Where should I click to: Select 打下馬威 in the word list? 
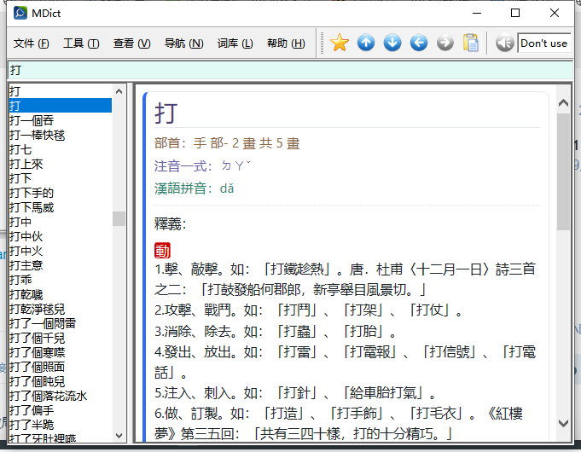pos(32,207)
